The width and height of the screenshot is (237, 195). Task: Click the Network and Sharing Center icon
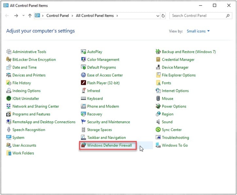click(9, 106)
